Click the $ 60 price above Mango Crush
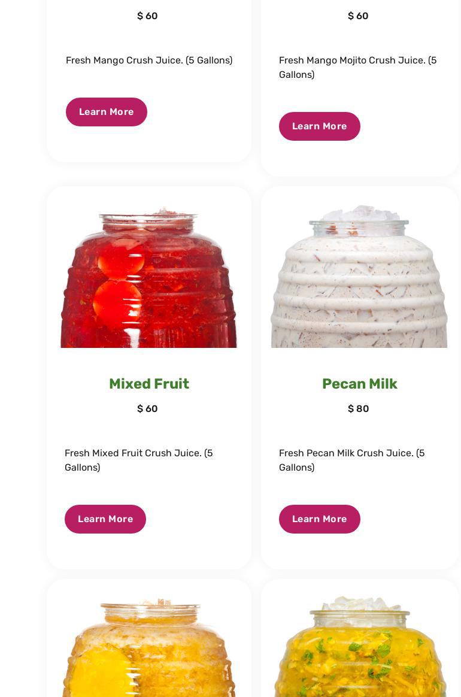461x697 pixels. point(147,16)
